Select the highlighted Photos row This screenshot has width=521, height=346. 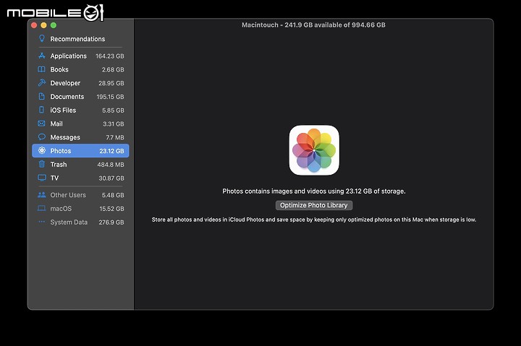point(80,151)
